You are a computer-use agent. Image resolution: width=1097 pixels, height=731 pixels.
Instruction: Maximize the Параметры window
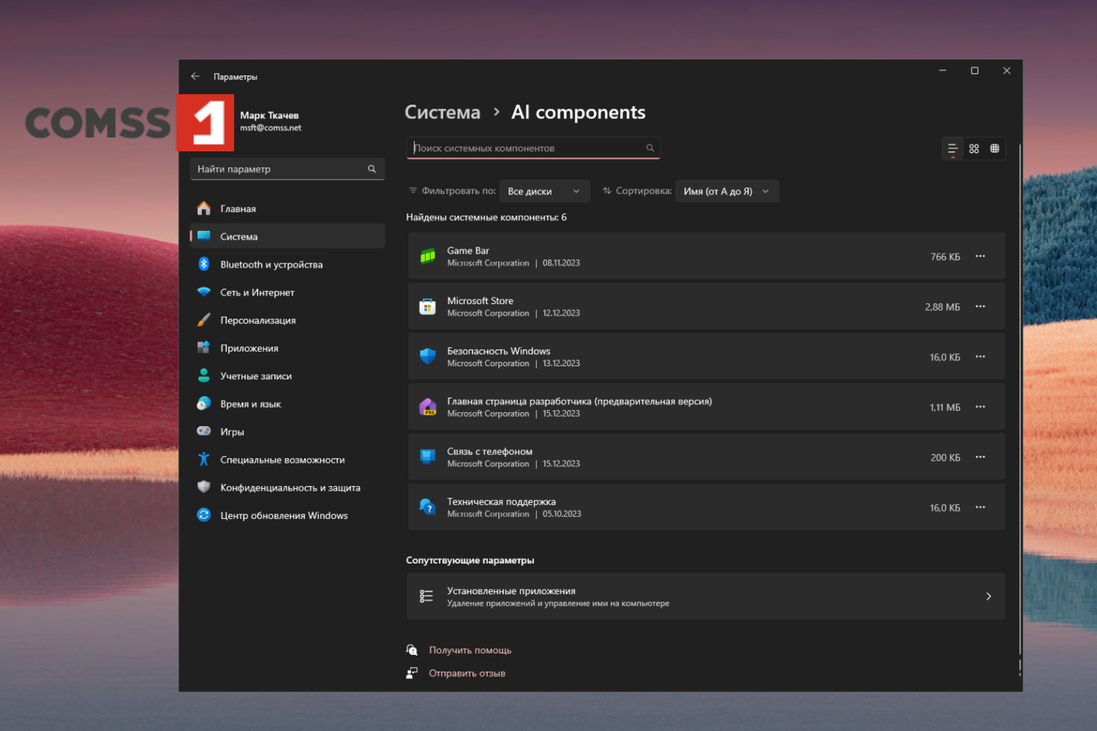point(975,71)
